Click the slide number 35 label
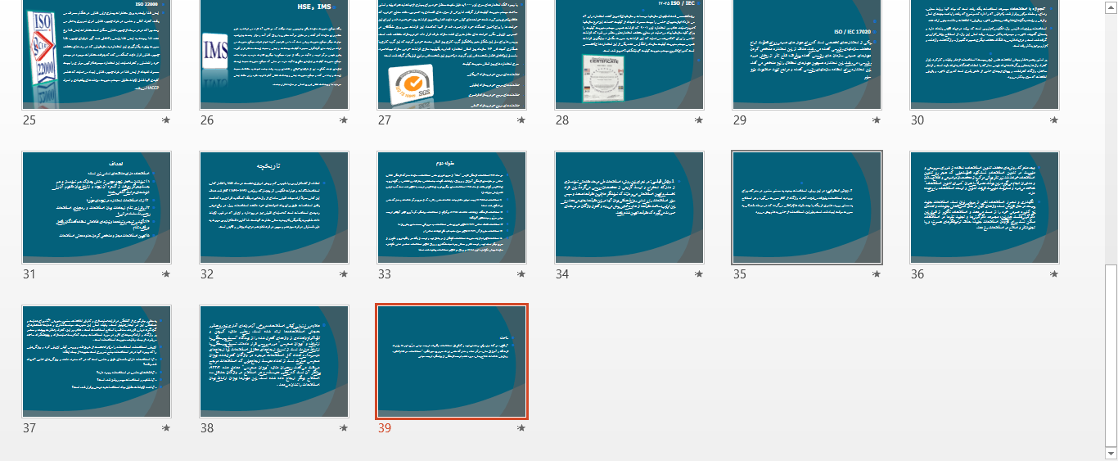 click(740, 274)
